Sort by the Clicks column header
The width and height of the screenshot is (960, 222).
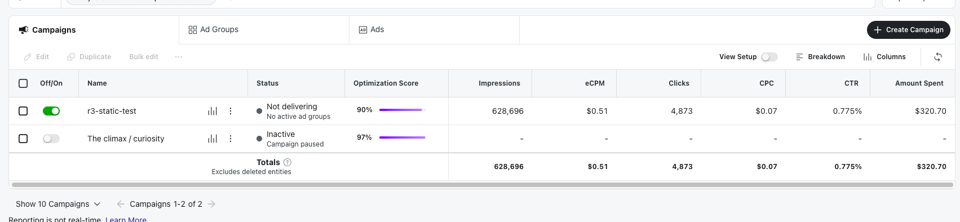pos(679,83)
